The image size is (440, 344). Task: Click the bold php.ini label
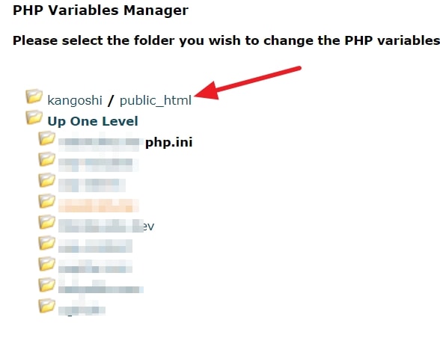168,142
